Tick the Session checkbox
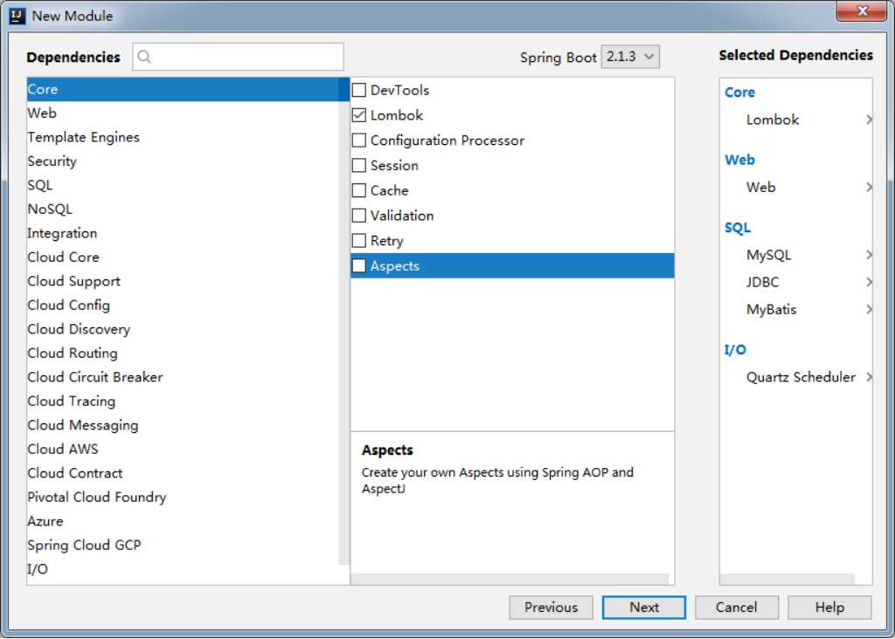Screen dimensions: 895x639 [x=359, y=165]
